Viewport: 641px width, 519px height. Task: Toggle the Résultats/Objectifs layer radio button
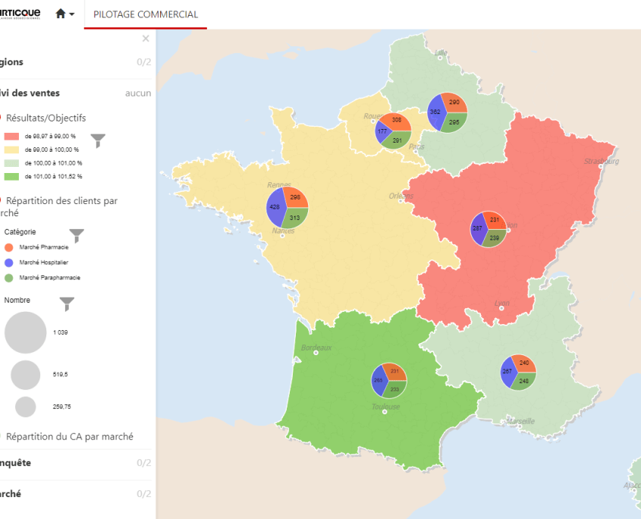point(2,118)
